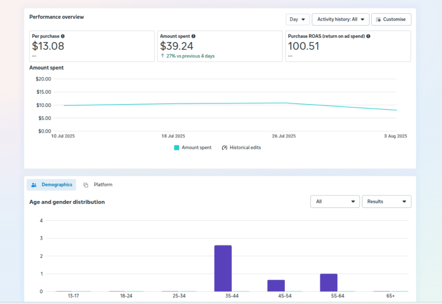Open the Results metric dropdown
442x304 pixels.
point(386,202)
